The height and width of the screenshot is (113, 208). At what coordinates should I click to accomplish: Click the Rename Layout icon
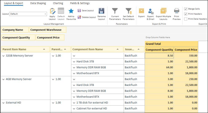point(102,11)
